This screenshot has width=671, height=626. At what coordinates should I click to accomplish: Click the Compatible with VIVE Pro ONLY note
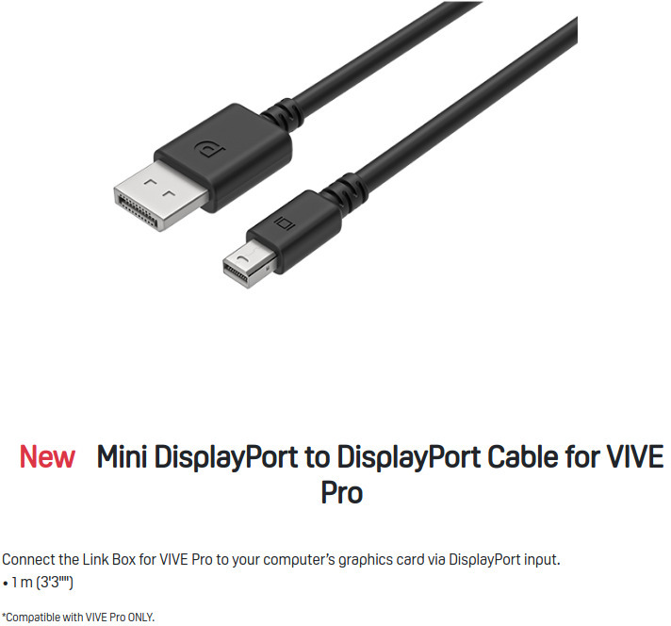78,618
